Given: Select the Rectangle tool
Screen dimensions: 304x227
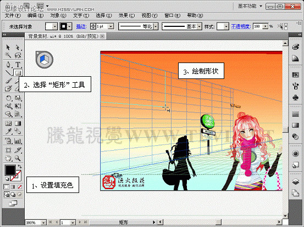Looking at the screenshot, I should point(18,73).
